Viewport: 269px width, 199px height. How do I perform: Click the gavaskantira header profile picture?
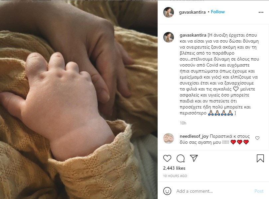tap(169, 12)
